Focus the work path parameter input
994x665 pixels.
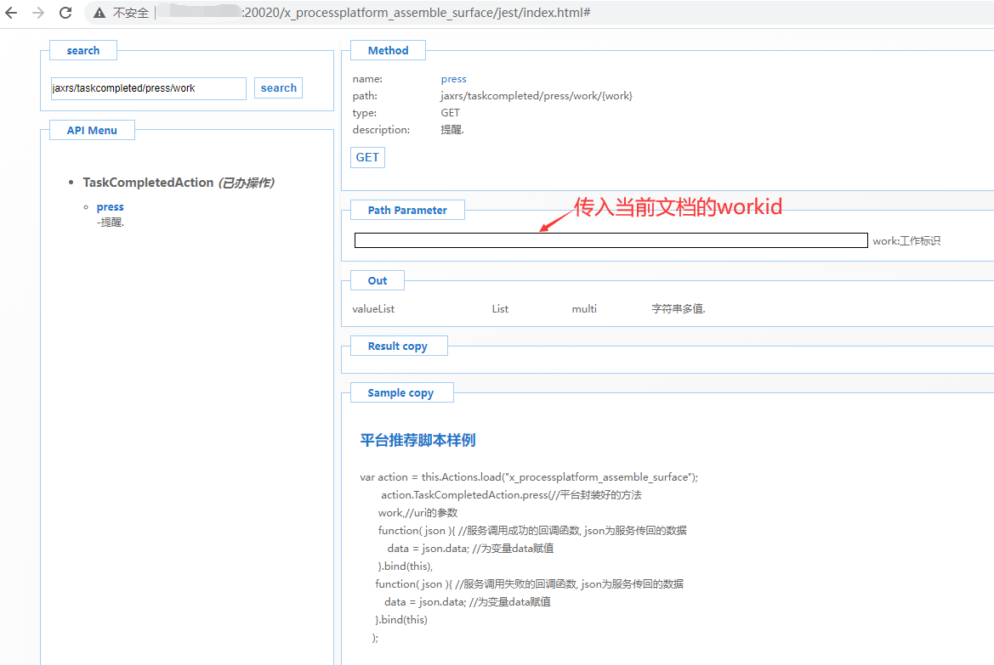611,240
